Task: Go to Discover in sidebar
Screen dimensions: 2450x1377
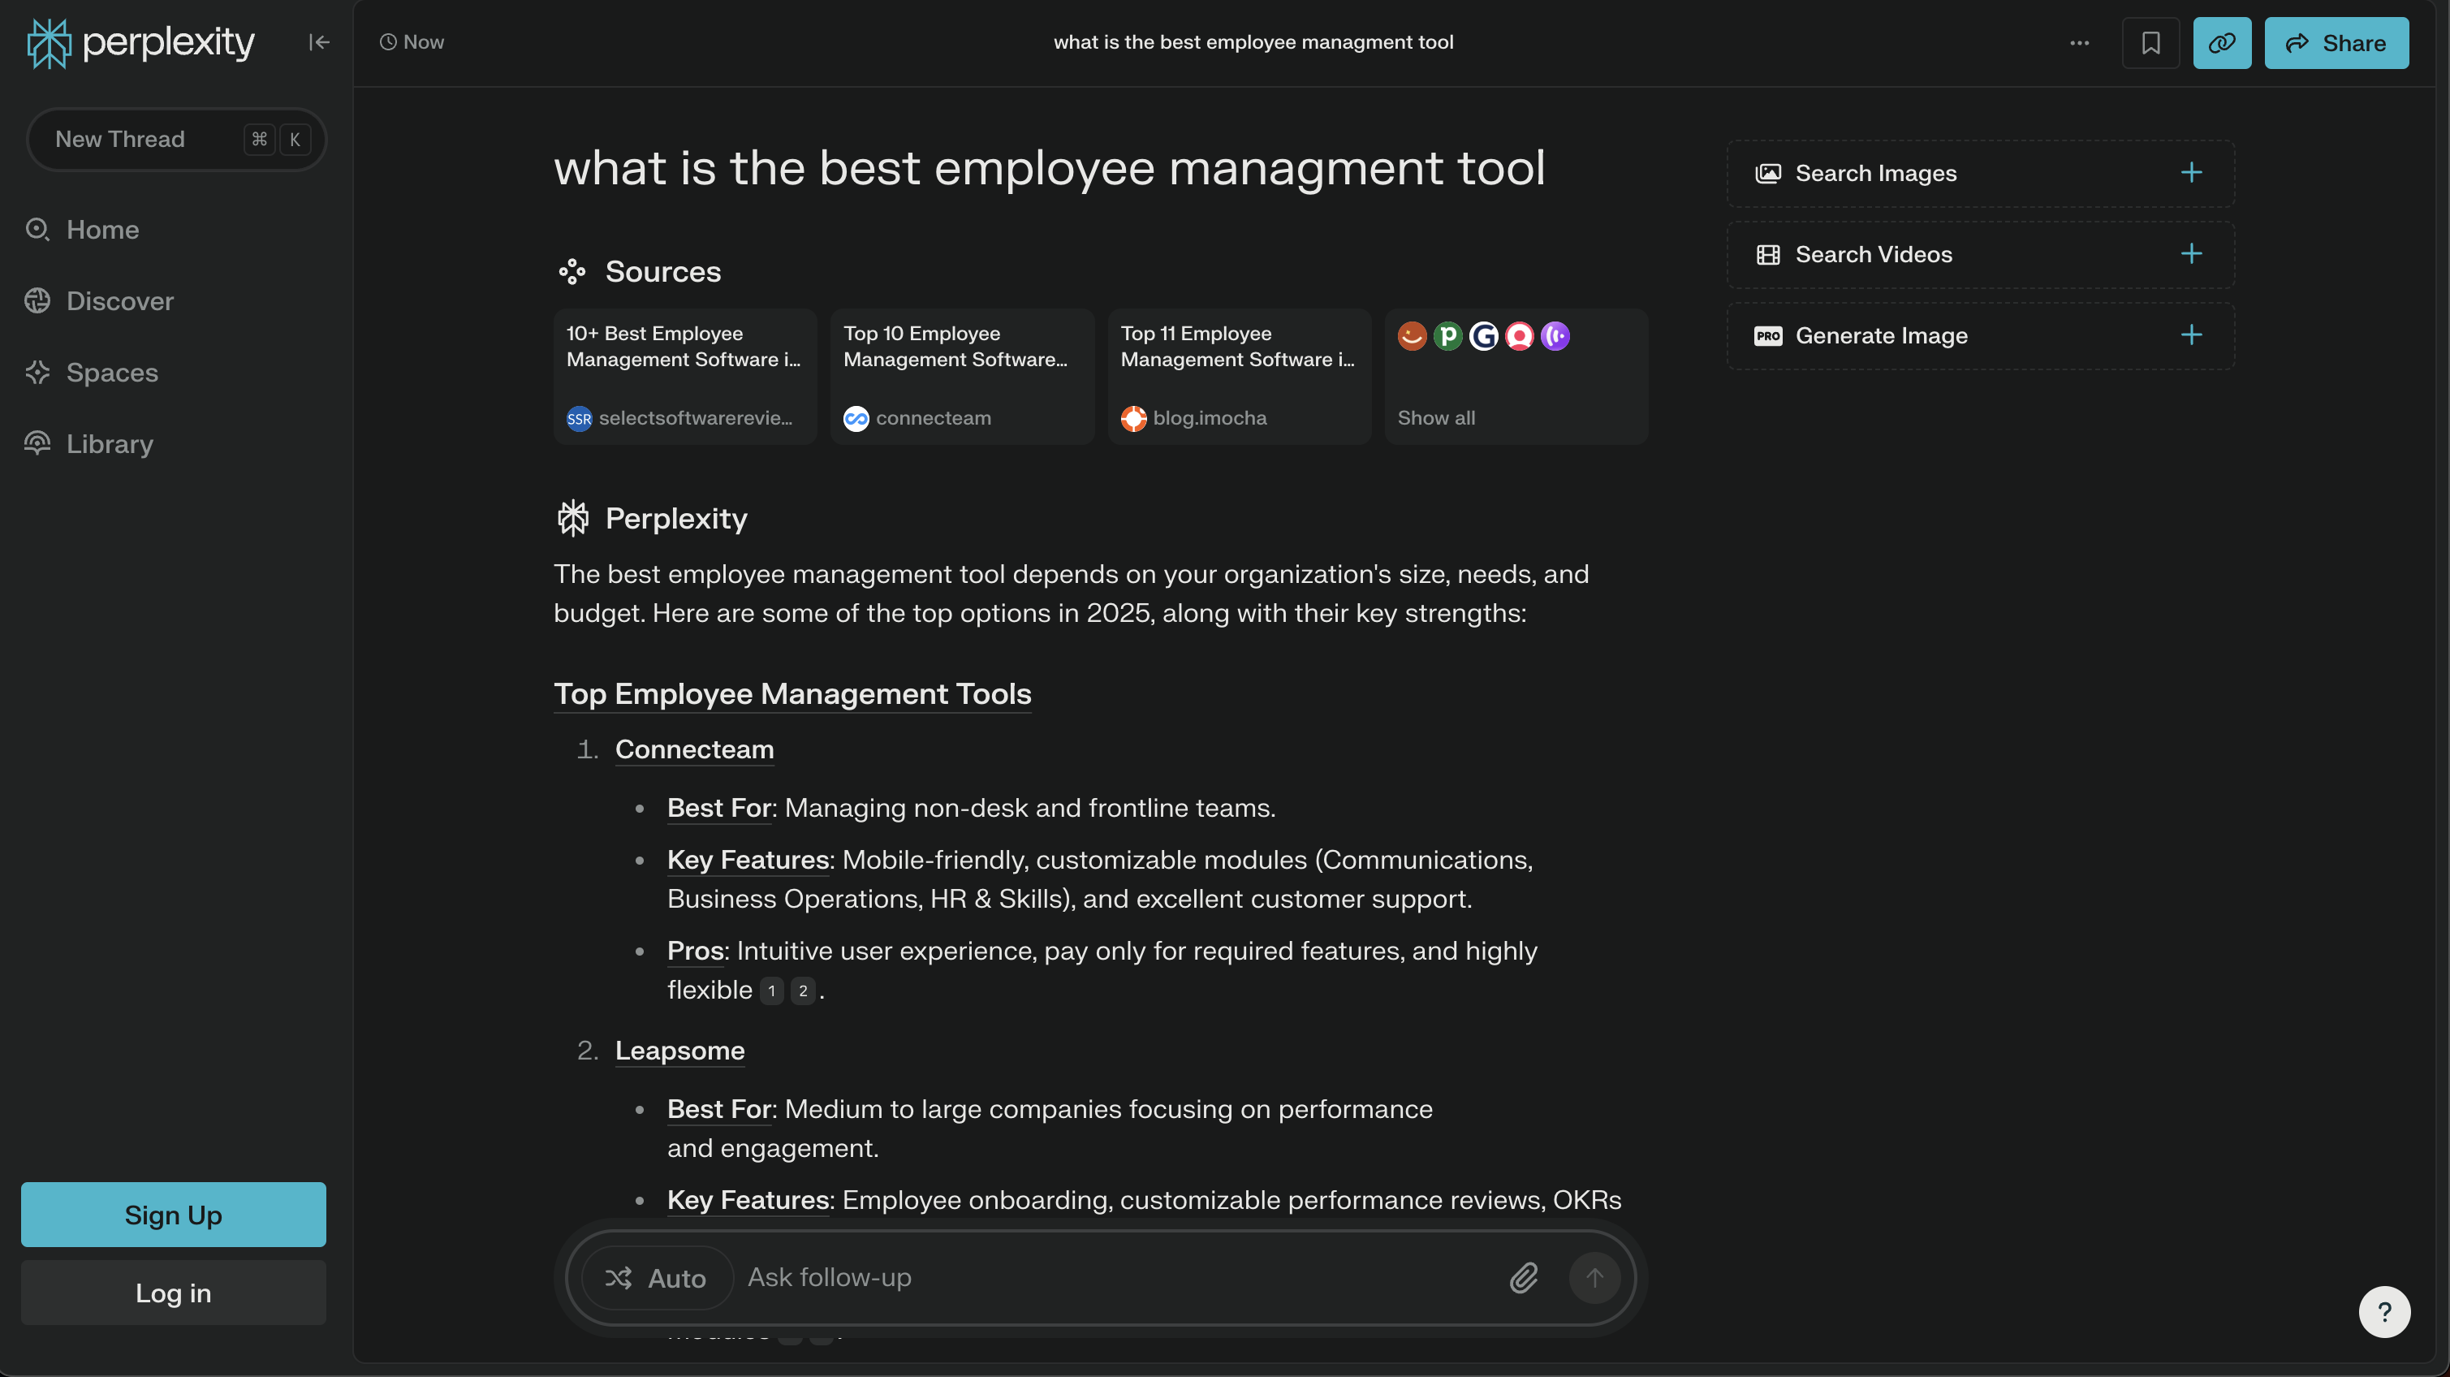Action: (119, 301)
